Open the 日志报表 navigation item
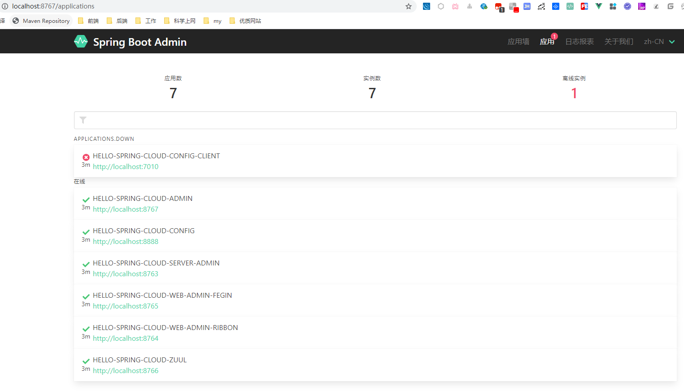 [x=579, y=41]
